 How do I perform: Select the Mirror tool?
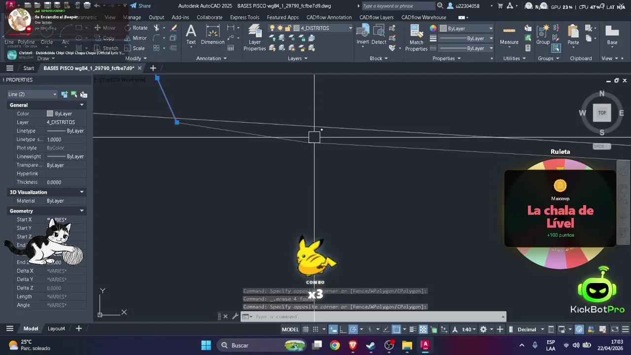click(136, 38)
